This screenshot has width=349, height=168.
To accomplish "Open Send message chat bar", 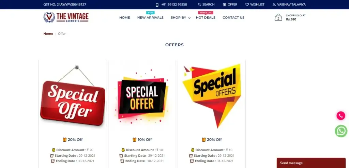I will (x=311, y=163).
